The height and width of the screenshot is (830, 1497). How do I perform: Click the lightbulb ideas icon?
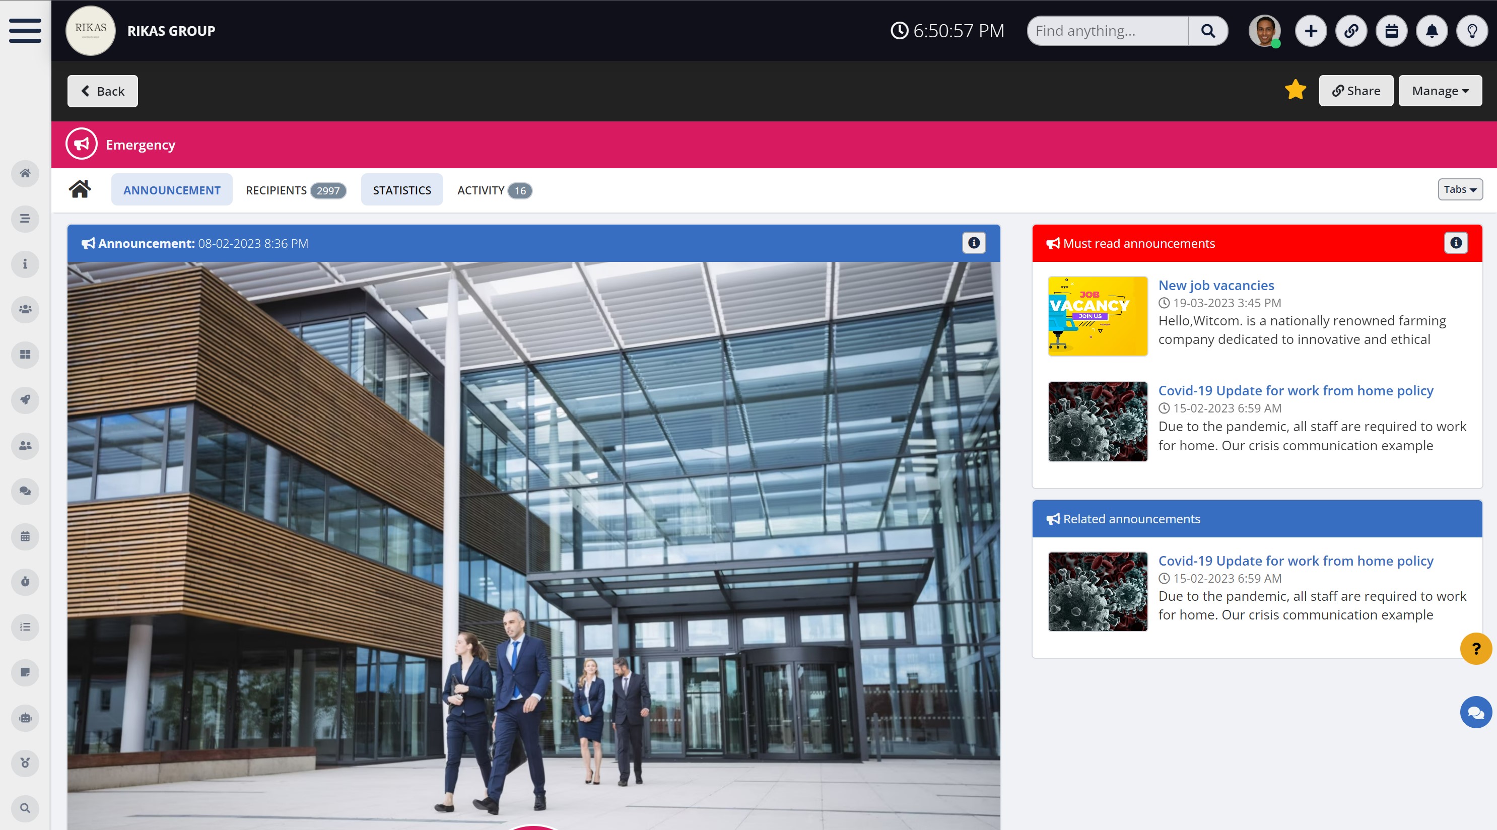coord(1472,31)
